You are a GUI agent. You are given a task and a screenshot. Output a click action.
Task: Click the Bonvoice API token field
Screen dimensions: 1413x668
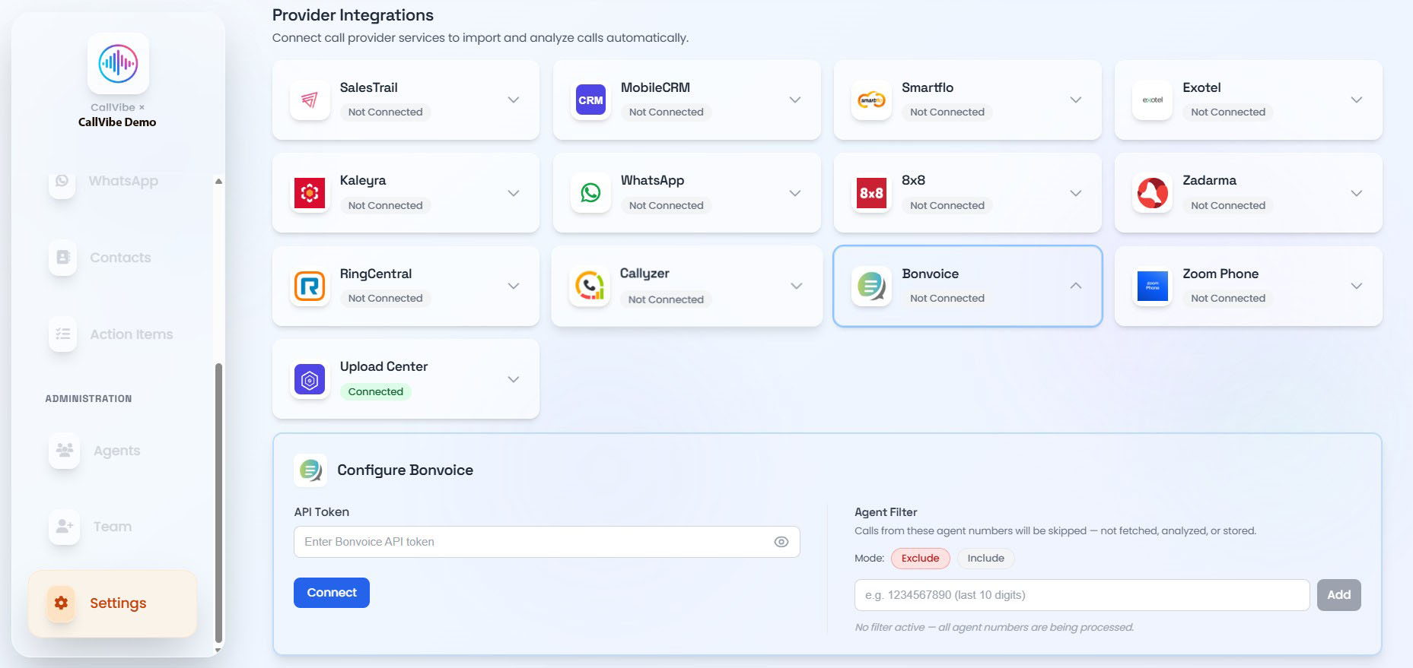point(547,542)
